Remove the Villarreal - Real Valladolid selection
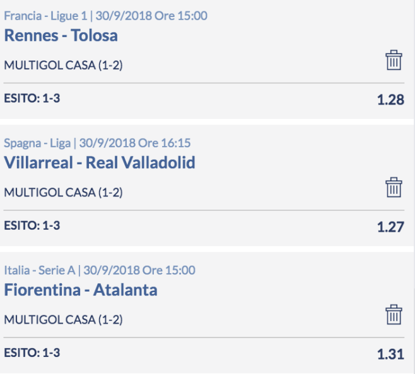The height and width of the screenshot is (374, 415). [394, 188]
